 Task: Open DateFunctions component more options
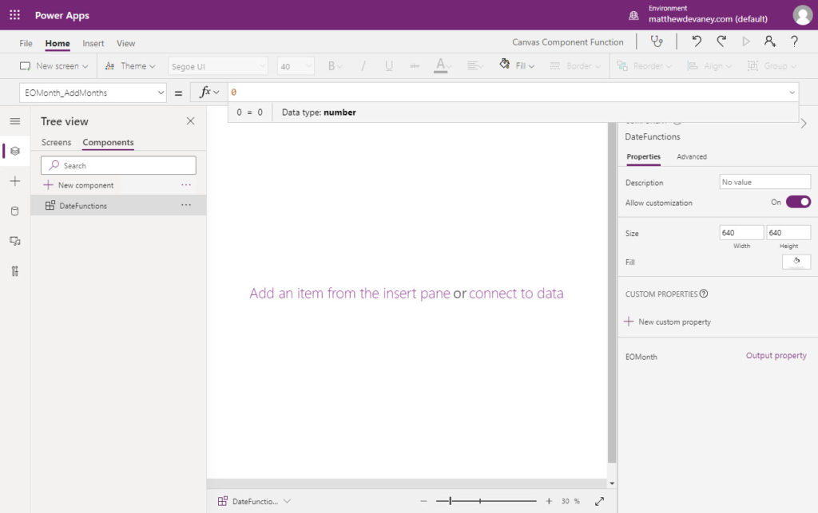point(185,205)
